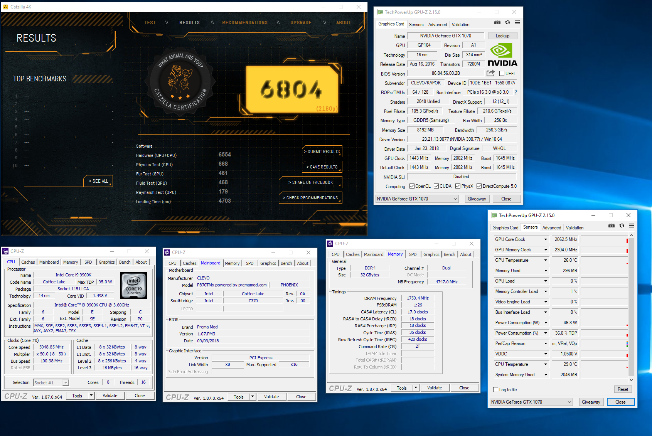Open GPU selector dropdown in GPU-Z Sensors window
This screenshot has height=436, width=652.
click(x=531, y=402)
